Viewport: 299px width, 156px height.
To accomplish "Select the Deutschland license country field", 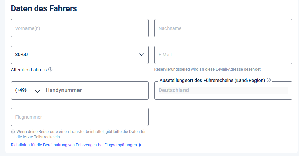I will (223, 90).
